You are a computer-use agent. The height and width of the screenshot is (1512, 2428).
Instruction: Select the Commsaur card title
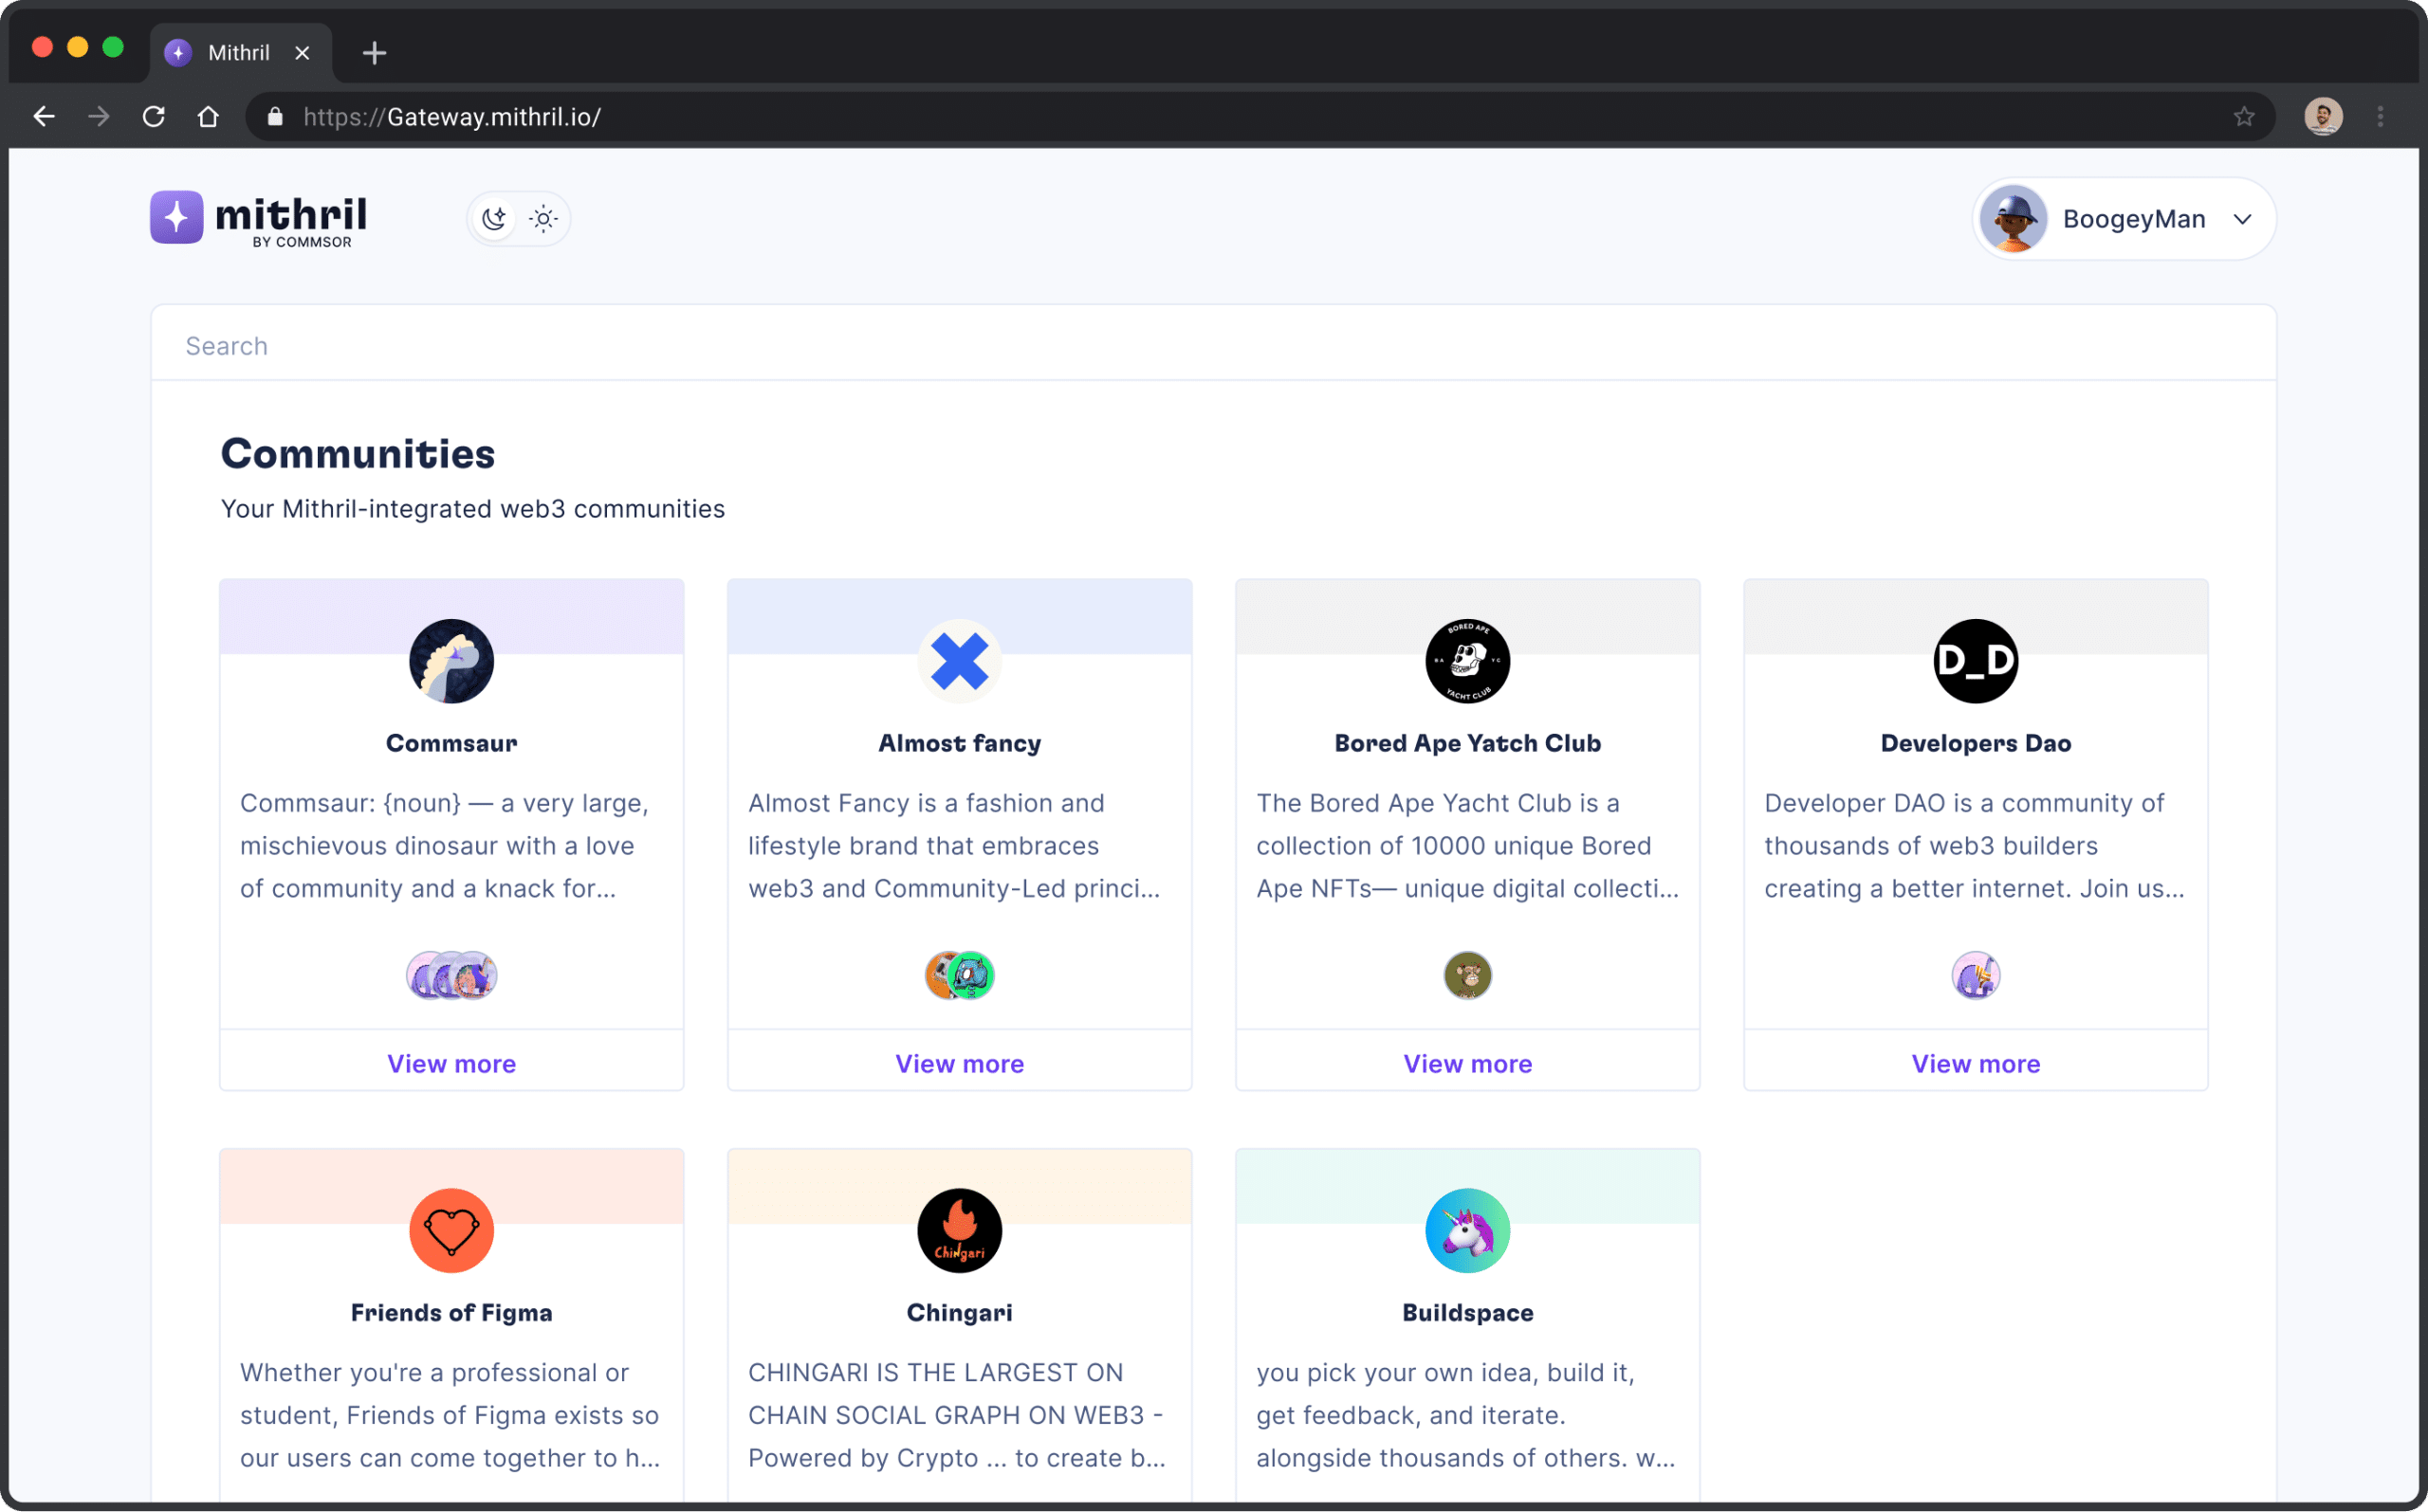point(451,743)
